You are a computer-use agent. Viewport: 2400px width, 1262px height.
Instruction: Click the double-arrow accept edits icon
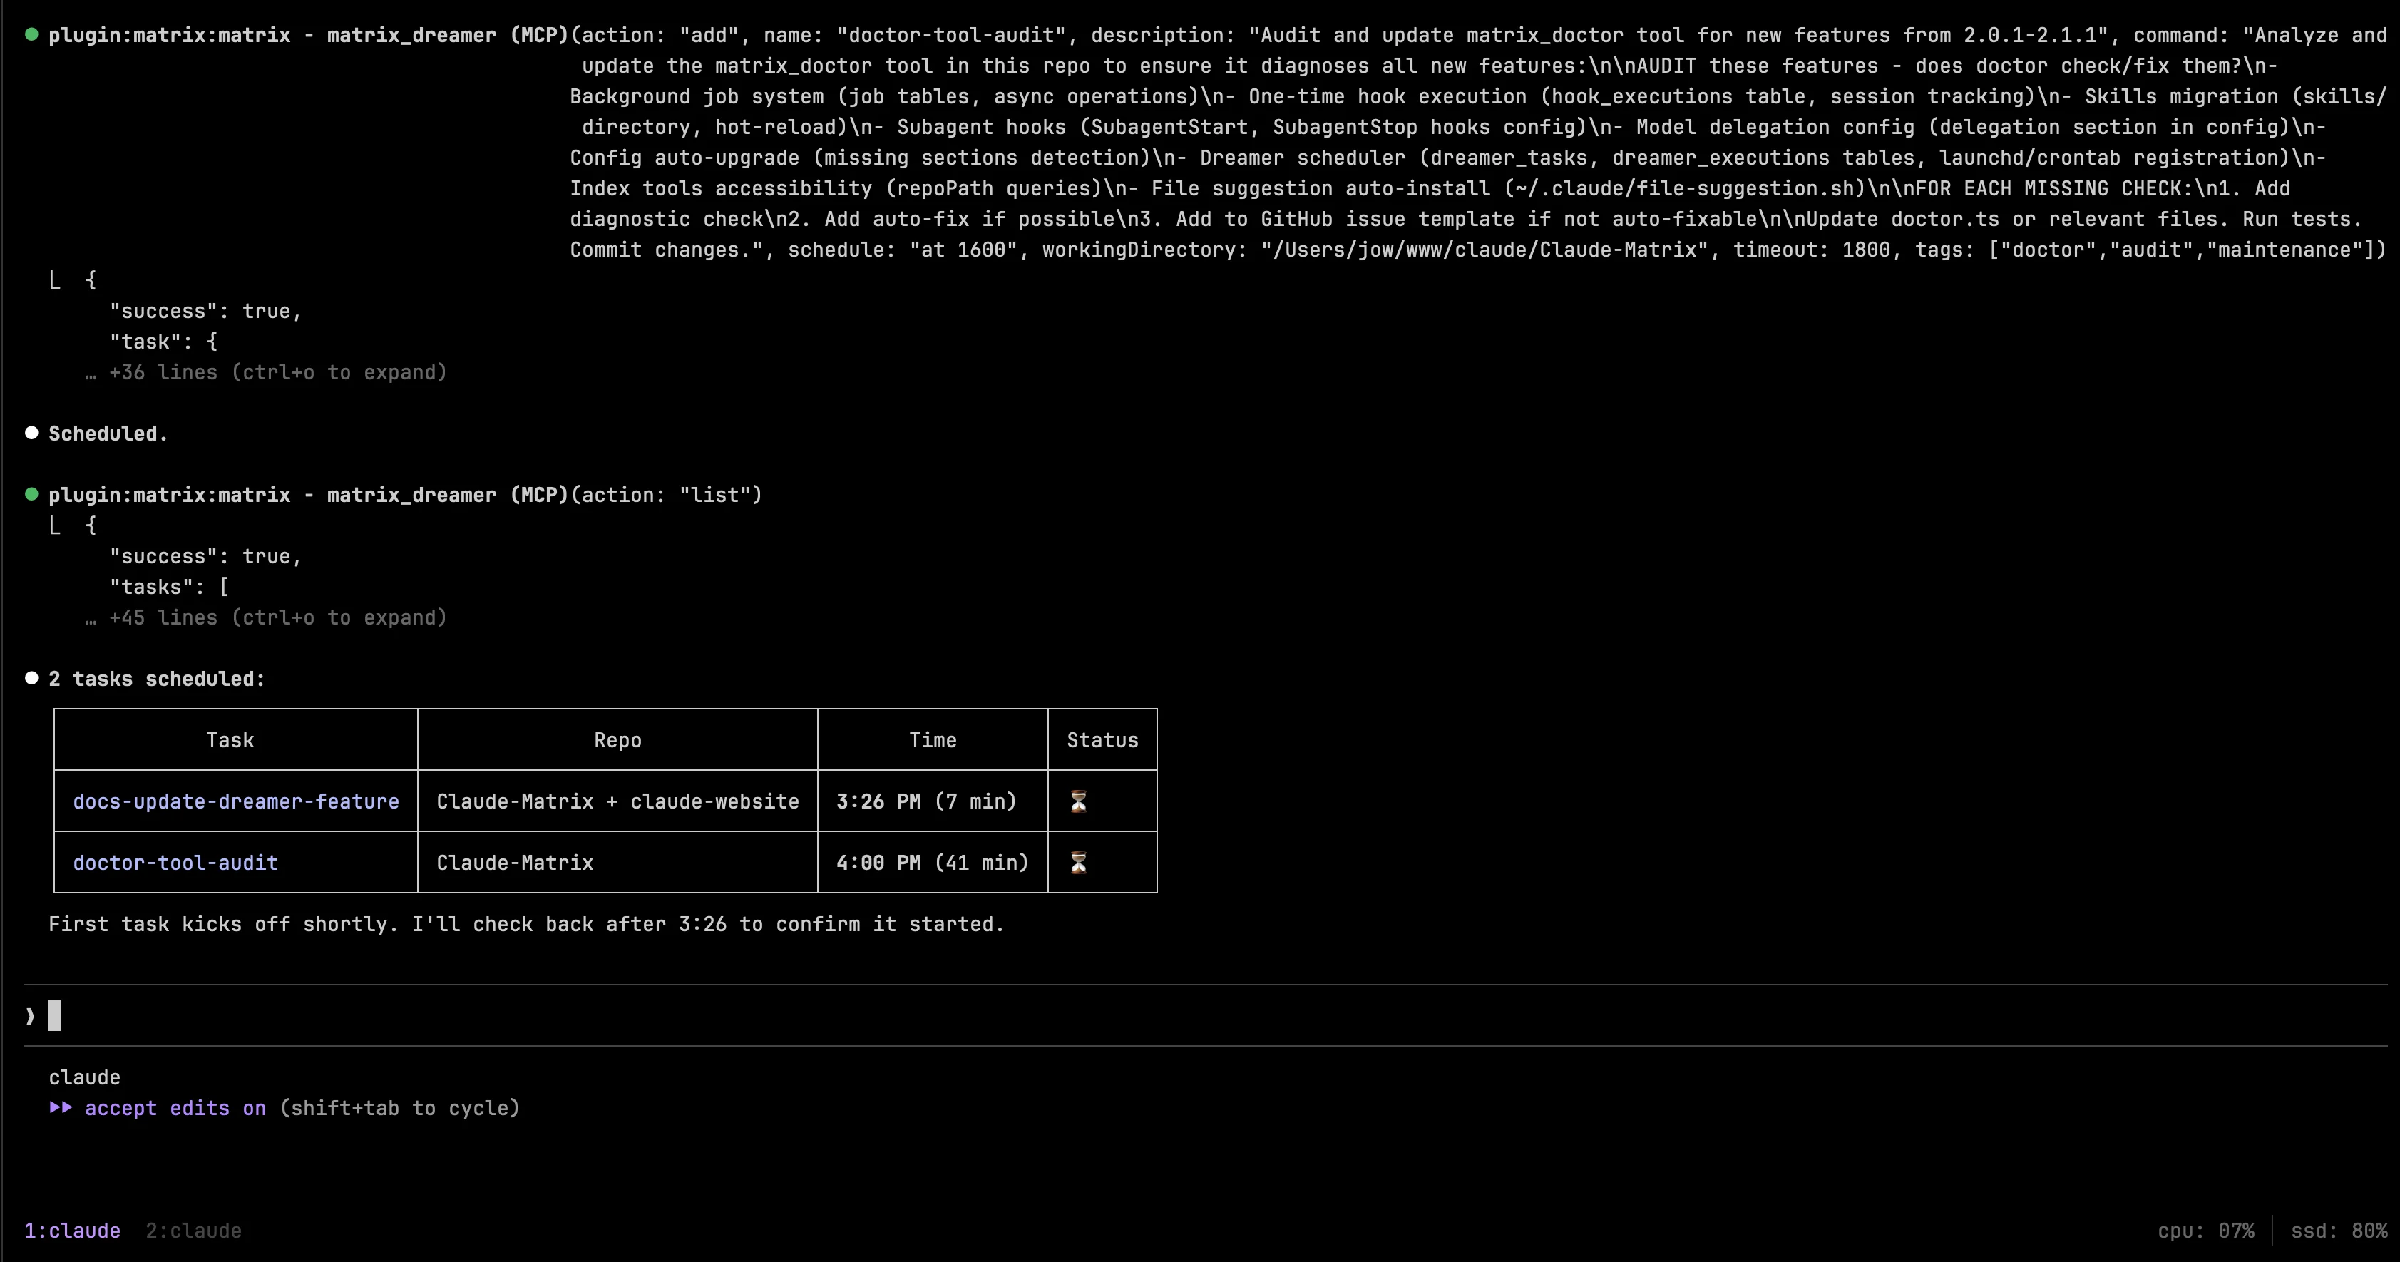pos(61,1107)
